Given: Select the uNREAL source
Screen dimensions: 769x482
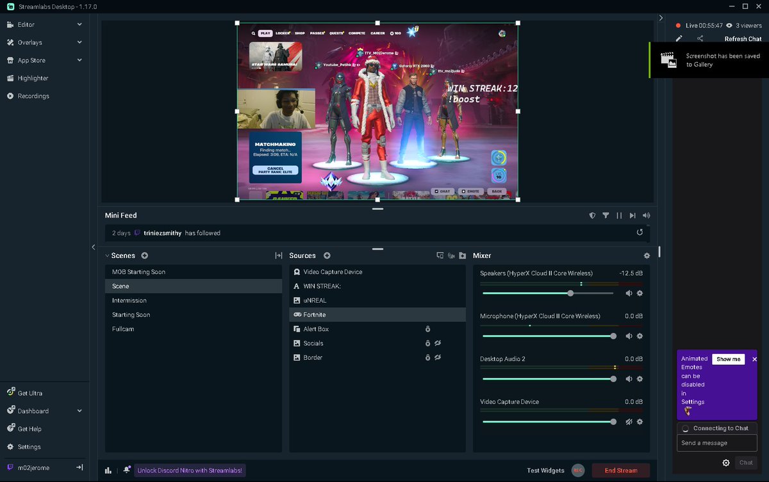Looking at the screenshot, I should pos(377,300).
